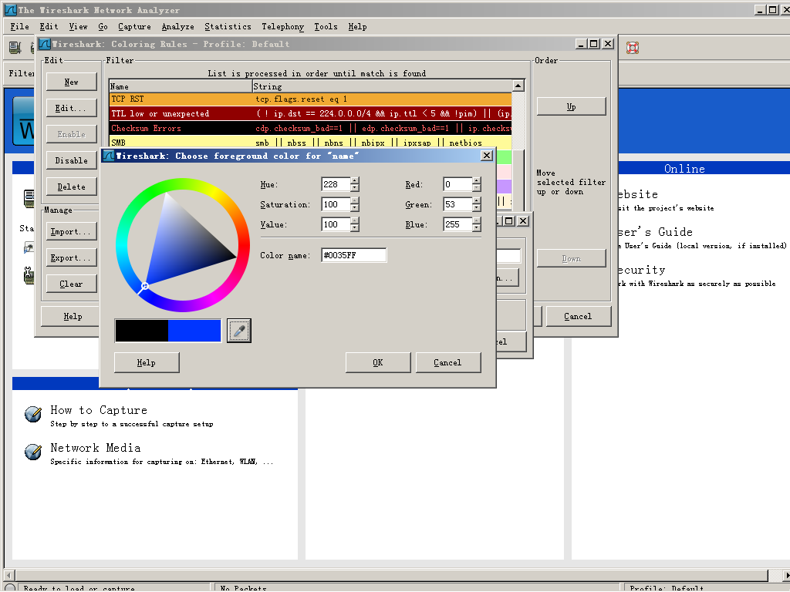This screenshot has width=790, height=592.
Task: Click Help in the color chooser dialog
Action: pos(146,362)
